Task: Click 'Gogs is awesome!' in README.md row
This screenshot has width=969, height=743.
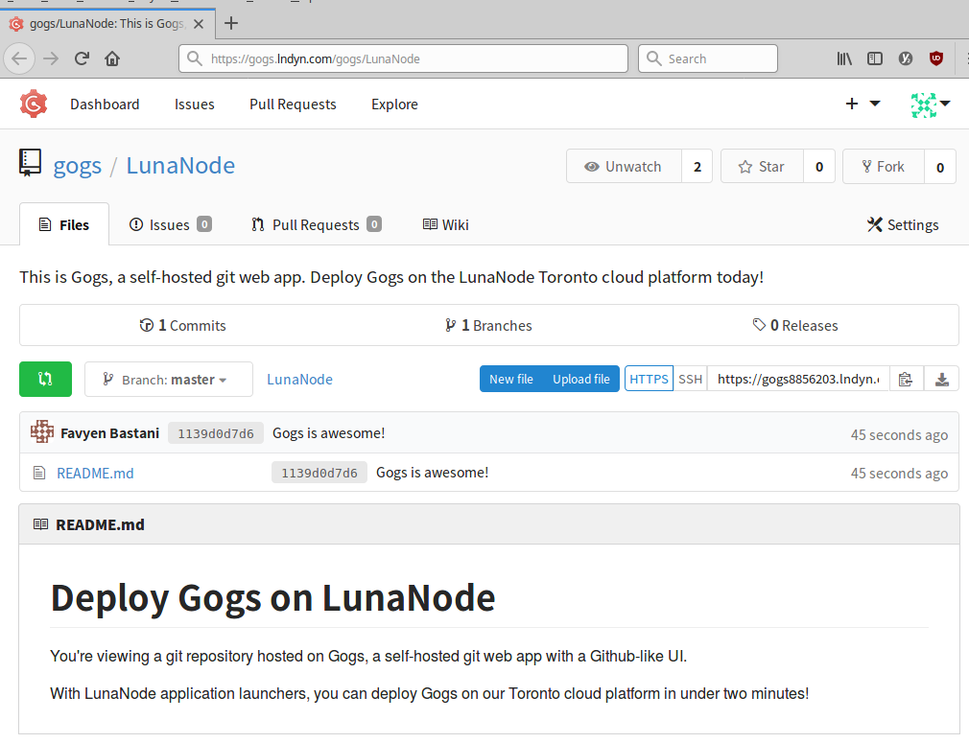Action: coord(432,473)
